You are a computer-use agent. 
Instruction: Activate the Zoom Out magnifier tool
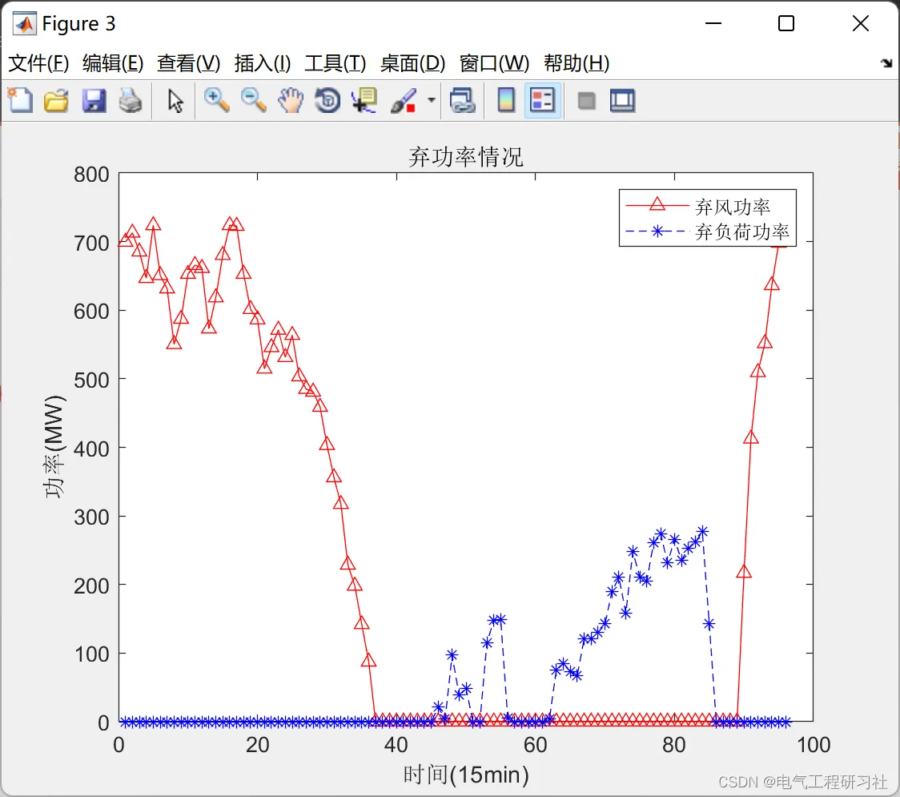coord(253,100)
